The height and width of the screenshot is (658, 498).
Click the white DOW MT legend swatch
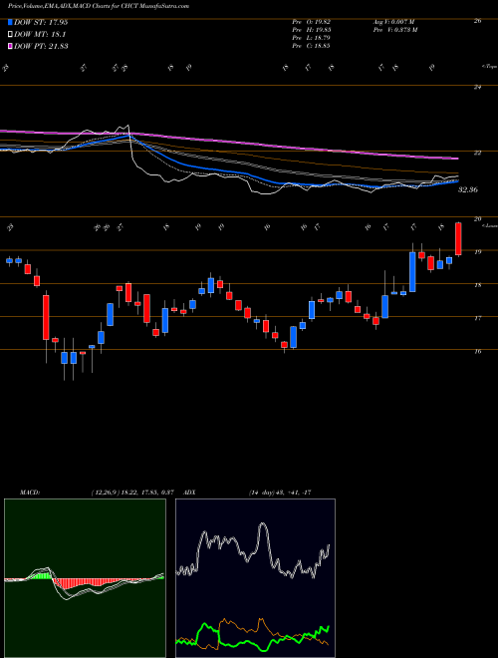pos(10,35)
